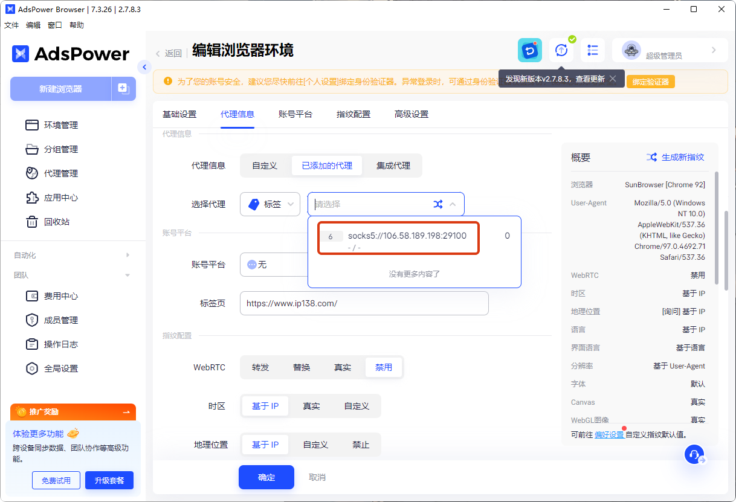Expand the 超级管理员 account chevron

(x=714, y=50)
